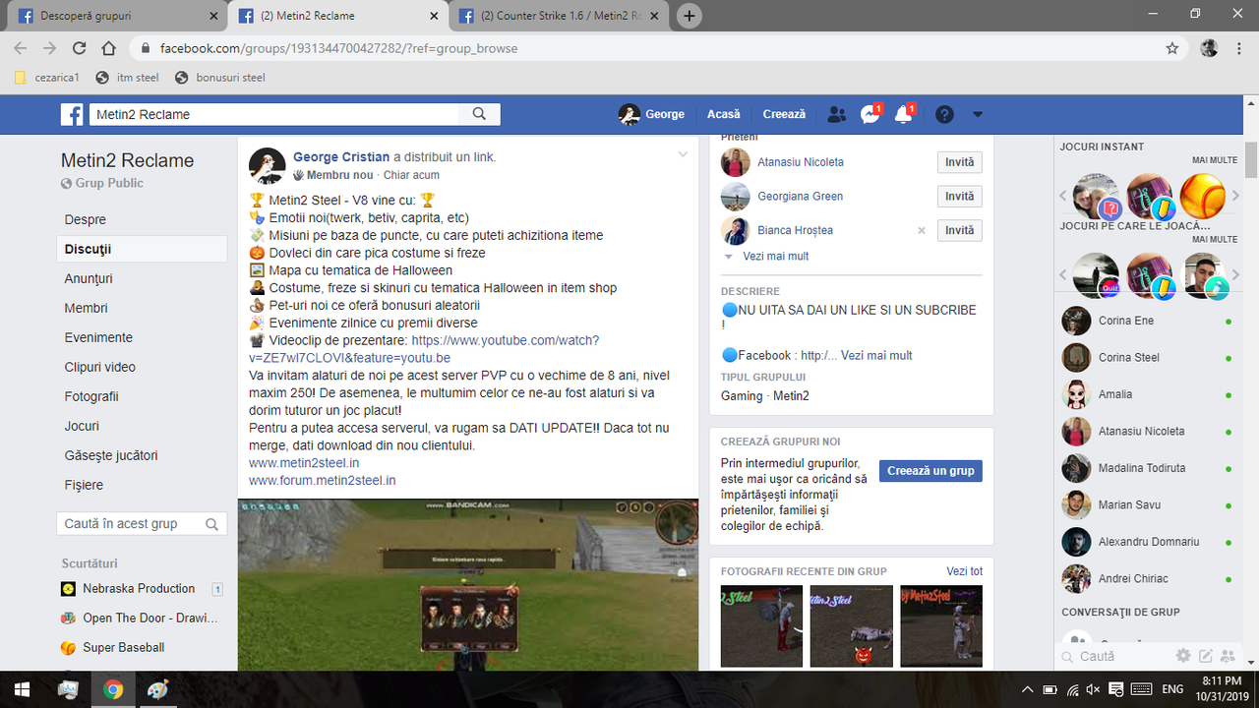Open the posted gameplay video thumbnail
The image size is (1259, 708).
(468, 585)
